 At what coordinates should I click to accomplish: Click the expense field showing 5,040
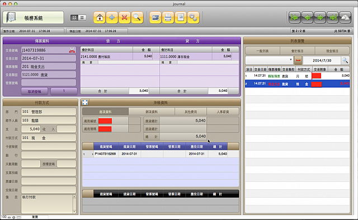(x=31, y=129)
